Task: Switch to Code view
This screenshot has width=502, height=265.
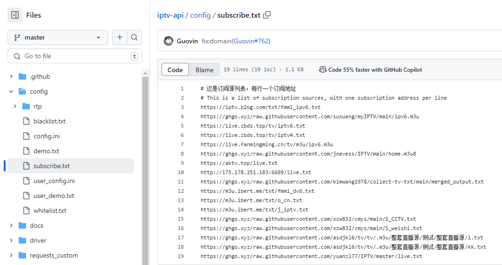Action: 175,69
